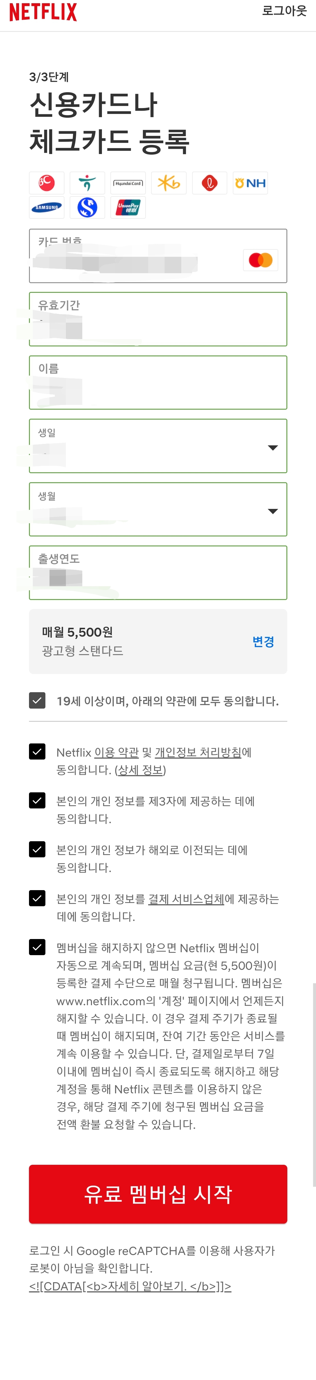Uncheck the 19세 이상 agree-all checkbox

click(x=37, y=700)
